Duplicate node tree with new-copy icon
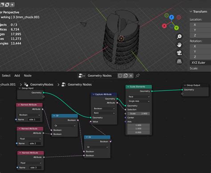 click(x=126, y=76)
